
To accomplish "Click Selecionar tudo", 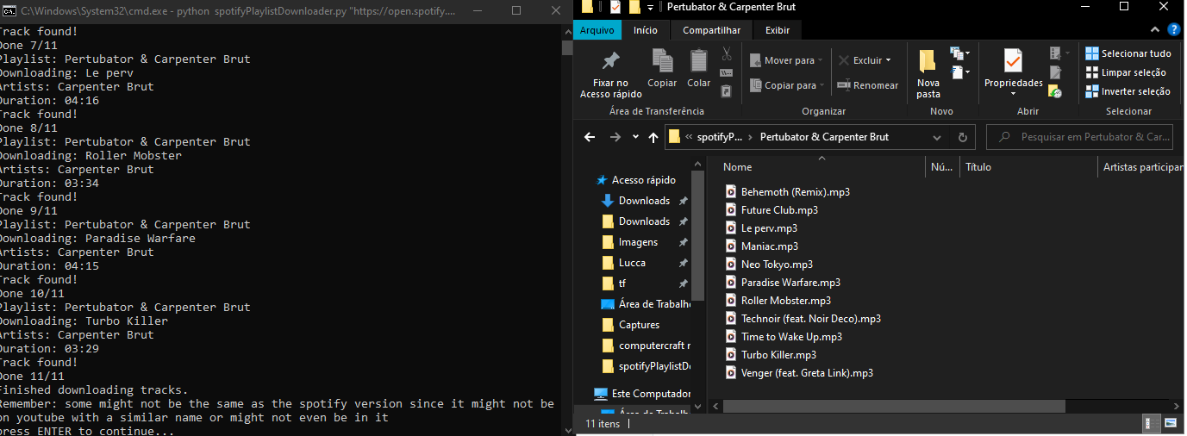I will point(1128,53).
